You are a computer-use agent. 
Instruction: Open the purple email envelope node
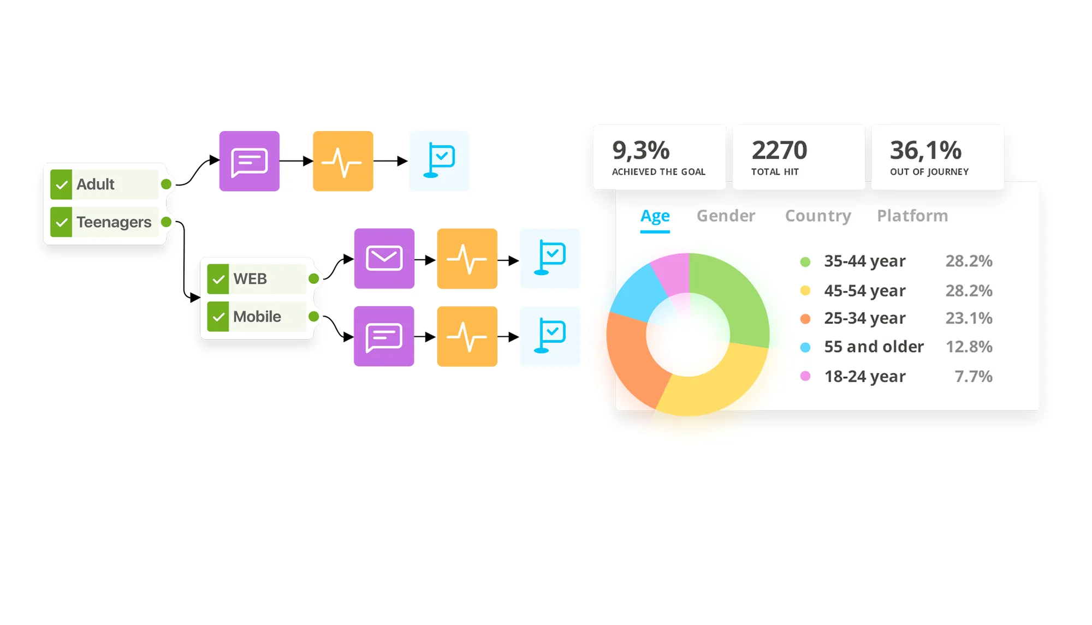click(x=384, y=258)
